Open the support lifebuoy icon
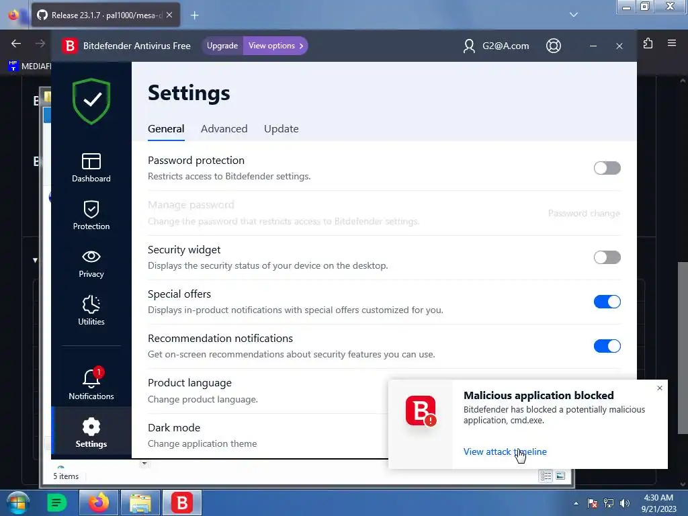Viewport: 688px width, 516px height. click(x=554, y=46)
